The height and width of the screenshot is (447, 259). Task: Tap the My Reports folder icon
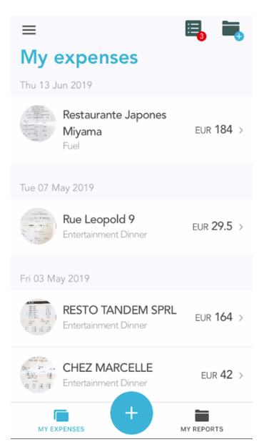pos(202,416)
